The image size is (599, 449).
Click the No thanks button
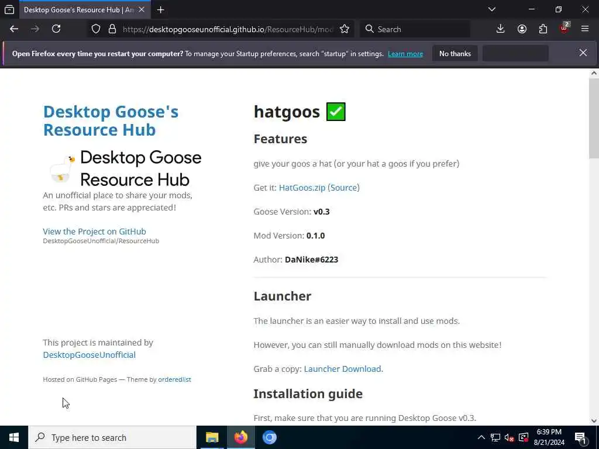click(x=455, y=53)
